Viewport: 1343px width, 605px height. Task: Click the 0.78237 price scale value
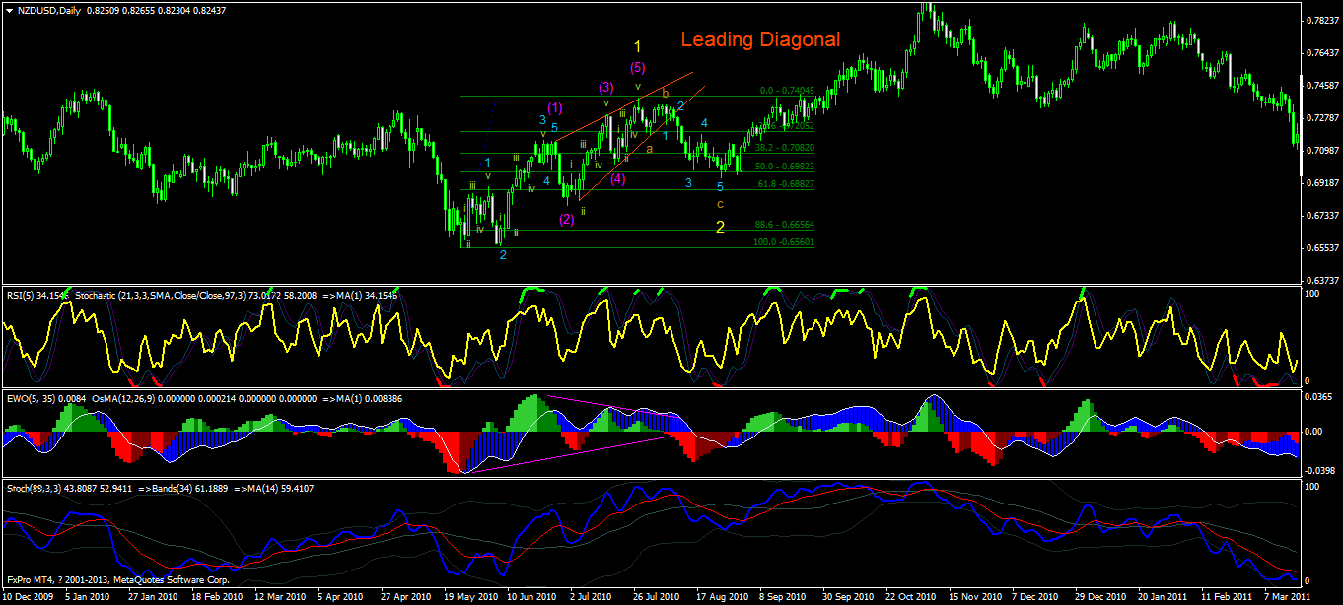1320,20
